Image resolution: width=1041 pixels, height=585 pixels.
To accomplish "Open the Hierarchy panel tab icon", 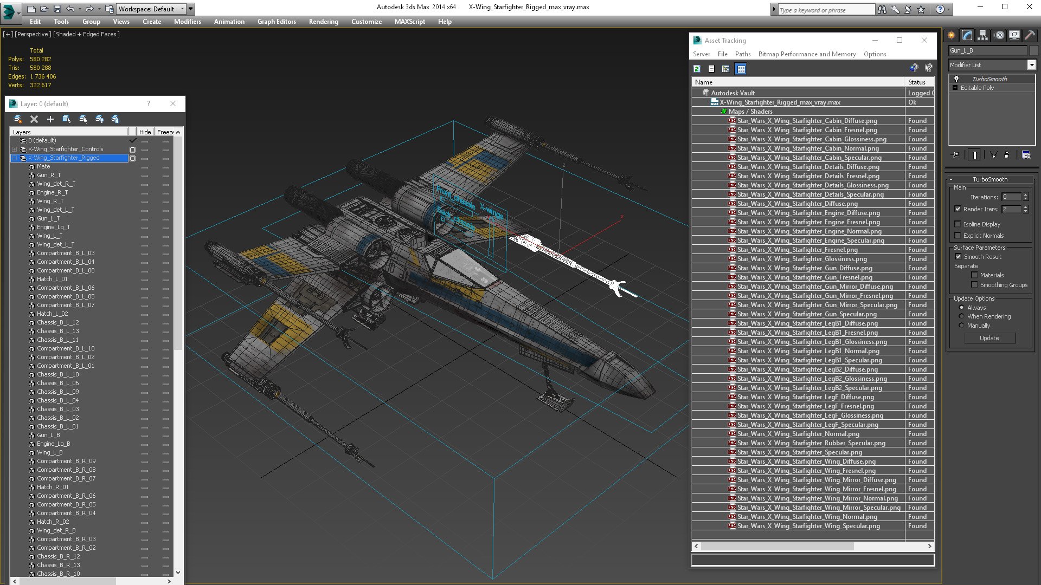I will [983, 35].
